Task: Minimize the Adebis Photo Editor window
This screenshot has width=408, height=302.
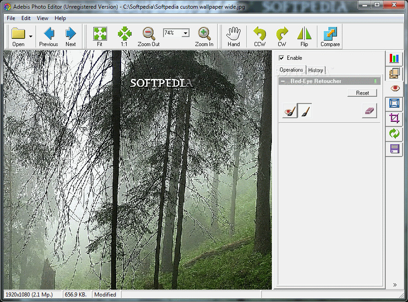Action: (x=364, y=5)
